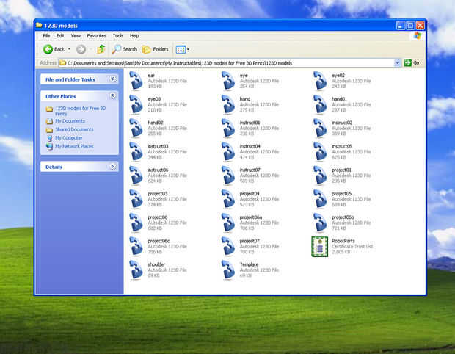The height and width of the screenshot is (354, 455).
Task: Open the File menu
Action: coord(46,36)
